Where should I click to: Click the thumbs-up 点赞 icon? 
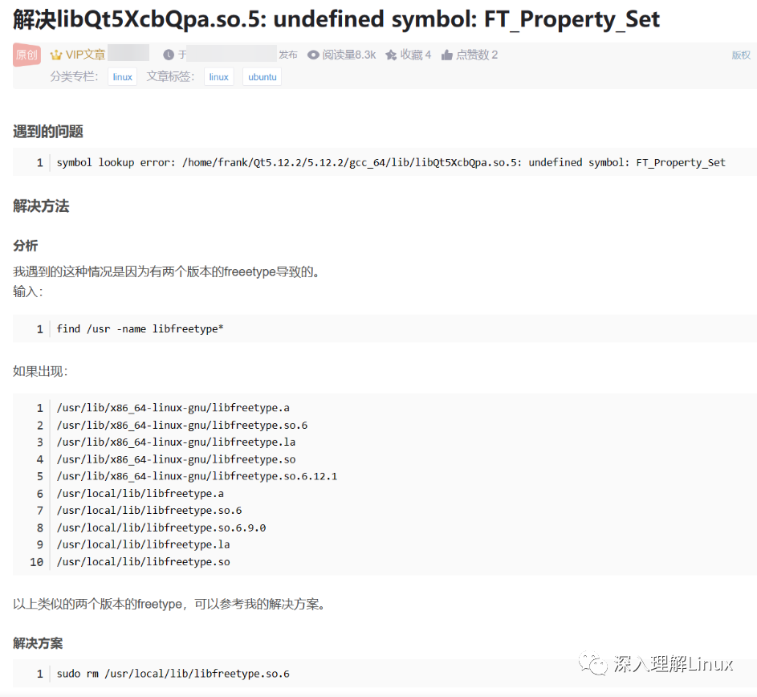pos(447,55)
